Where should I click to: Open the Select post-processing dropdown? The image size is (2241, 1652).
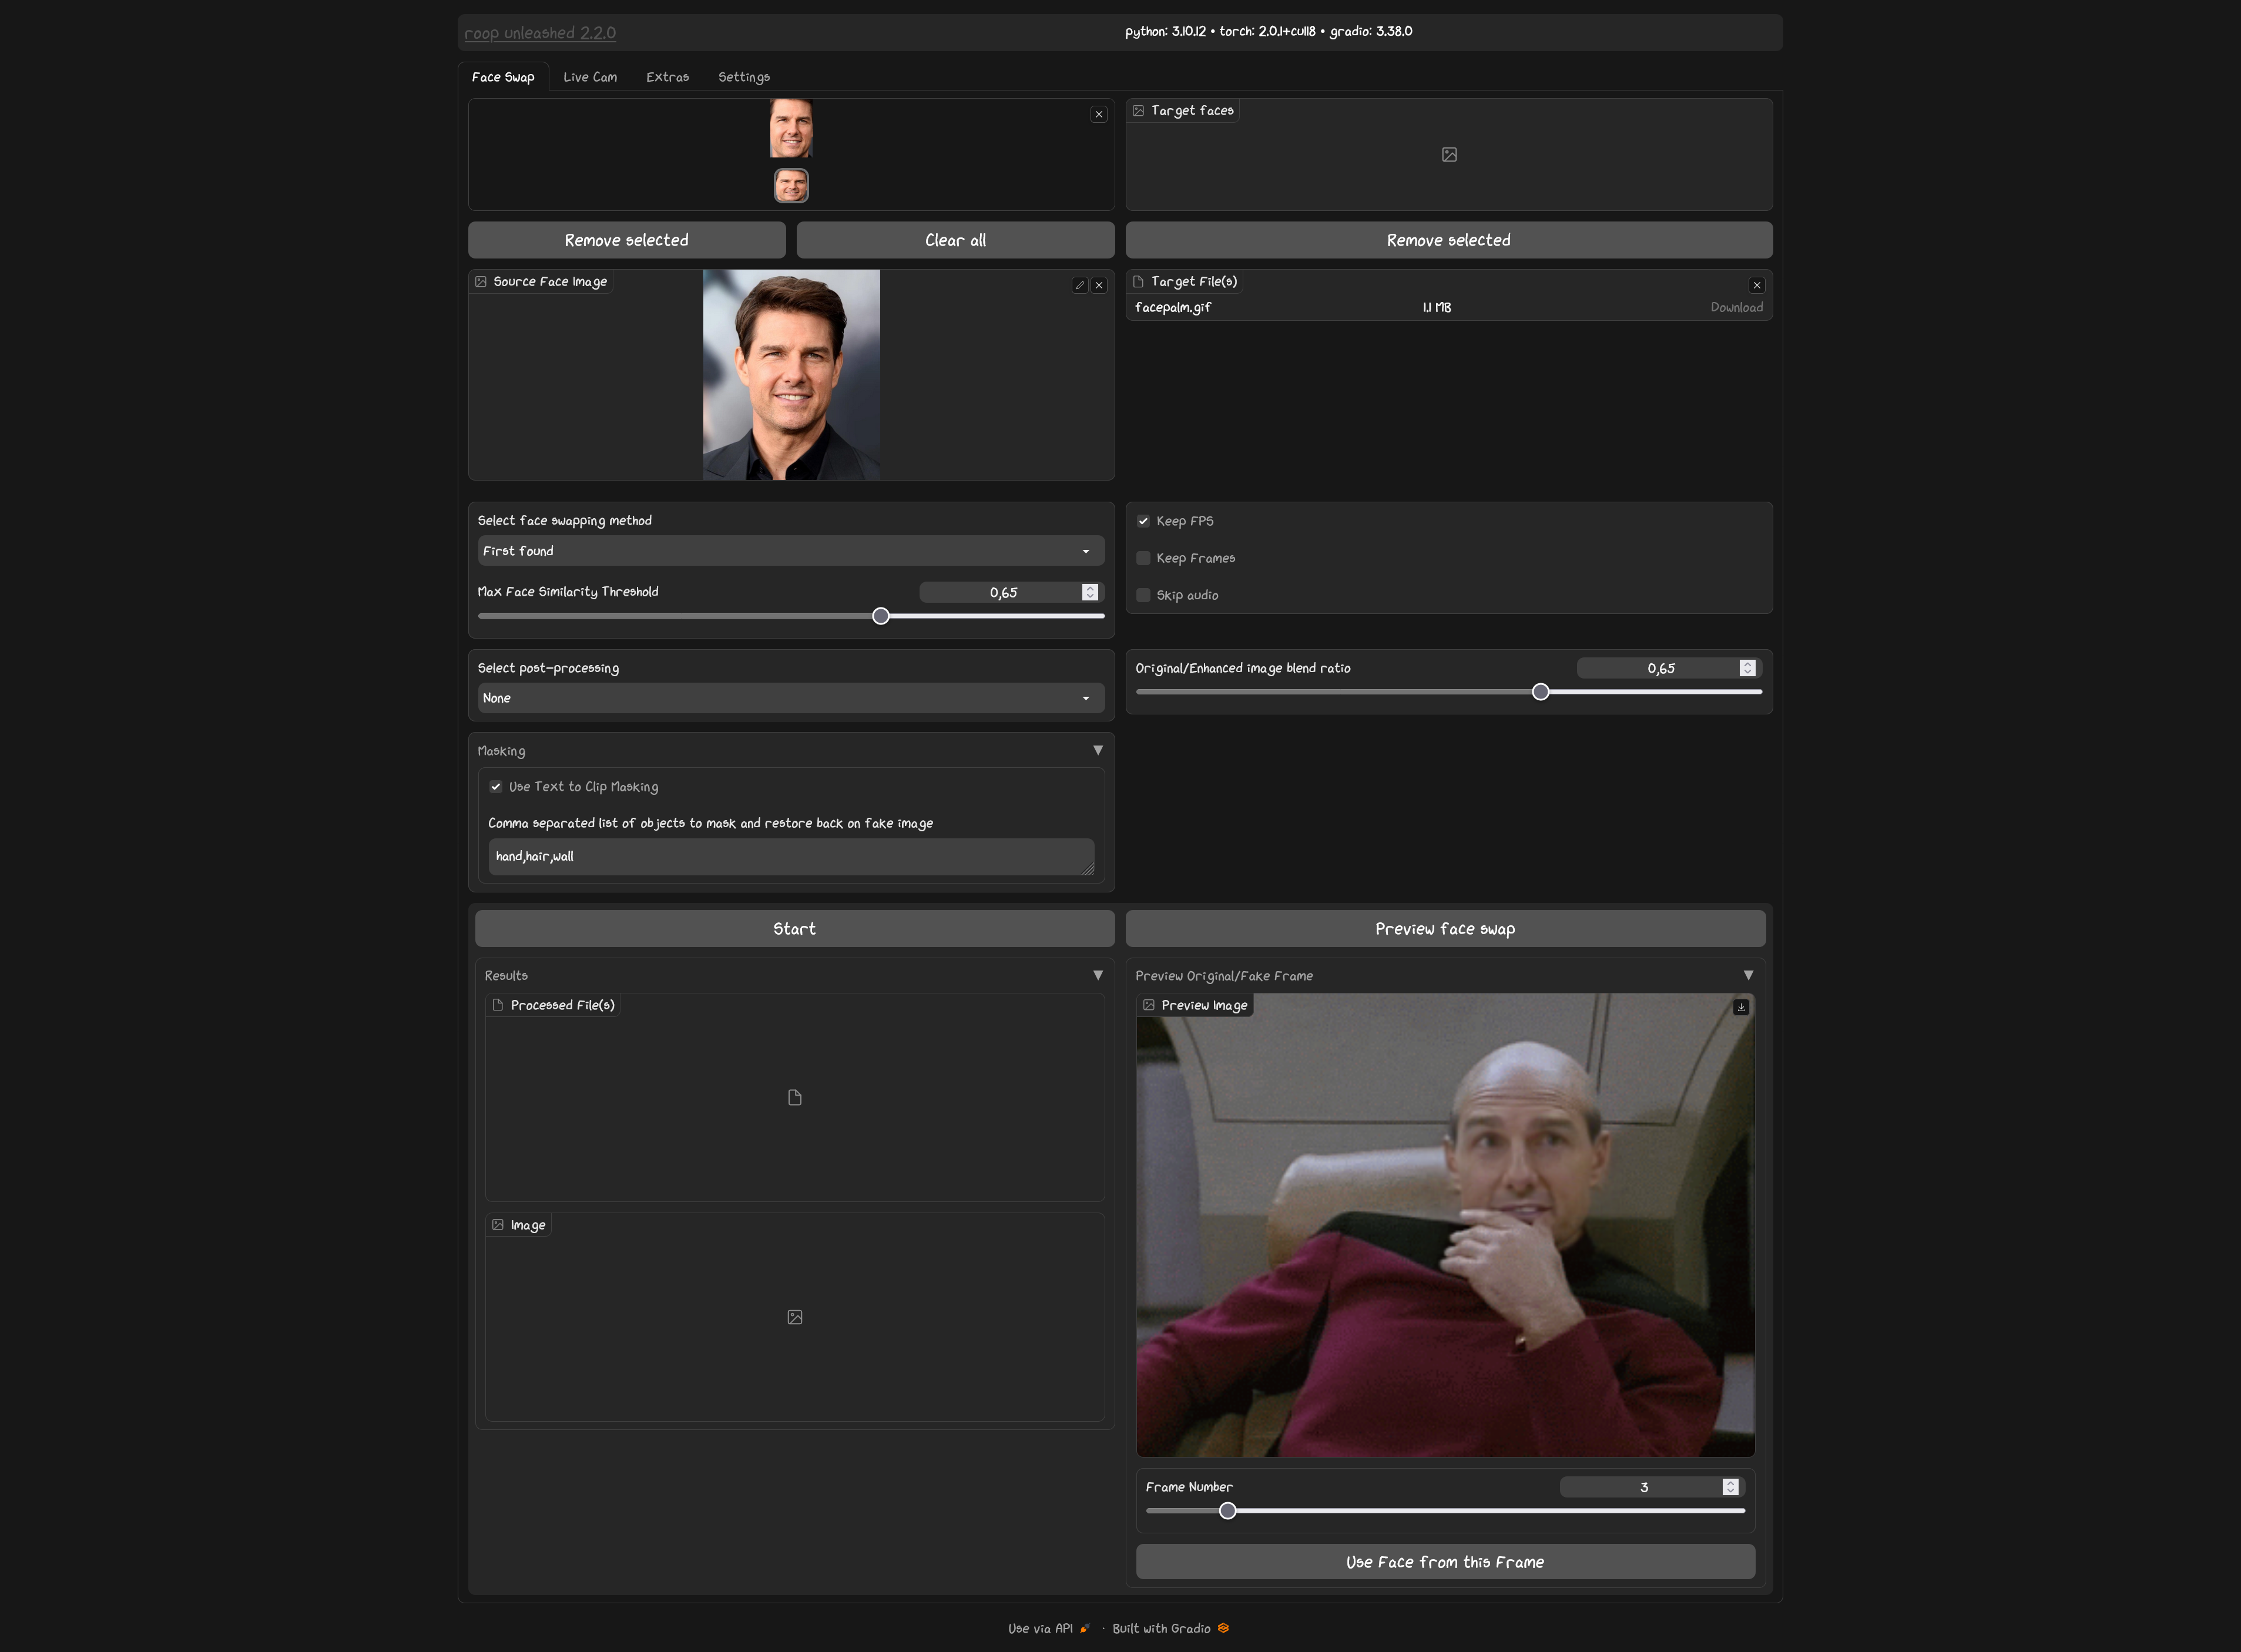point(789,697)
